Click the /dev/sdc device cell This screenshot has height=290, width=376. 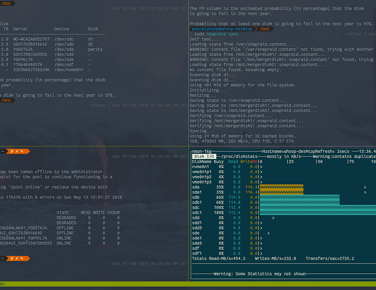(64, 39)
